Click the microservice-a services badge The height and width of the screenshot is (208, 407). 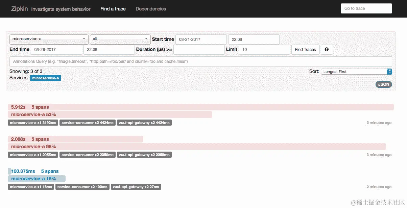coord(45,78)
